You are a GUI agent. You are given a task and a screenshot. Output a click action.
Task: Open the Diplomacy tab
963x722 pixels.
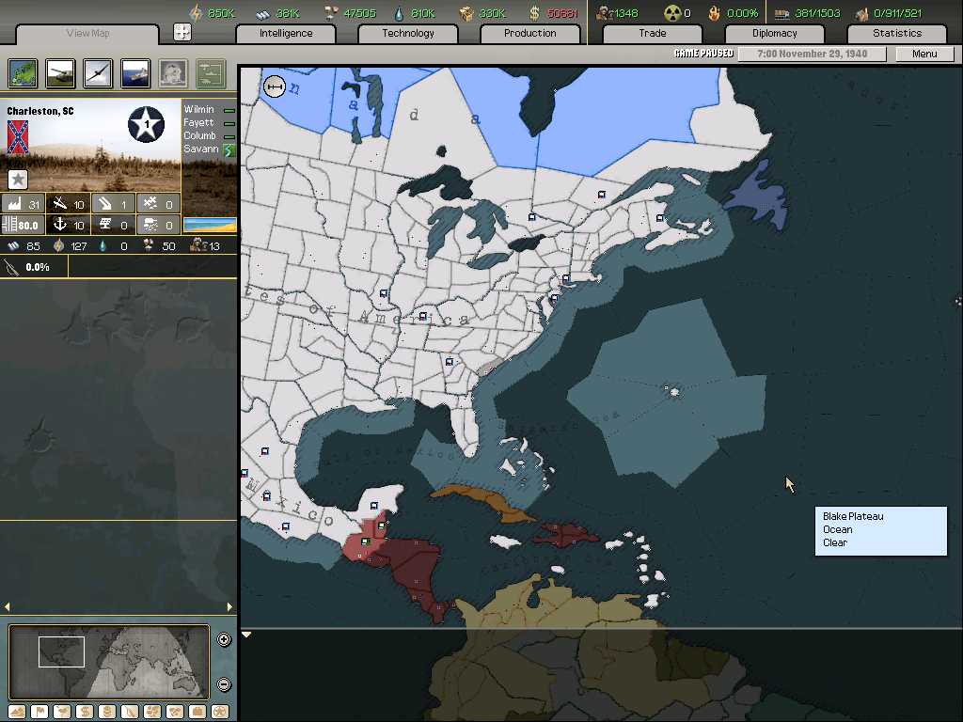775,34
